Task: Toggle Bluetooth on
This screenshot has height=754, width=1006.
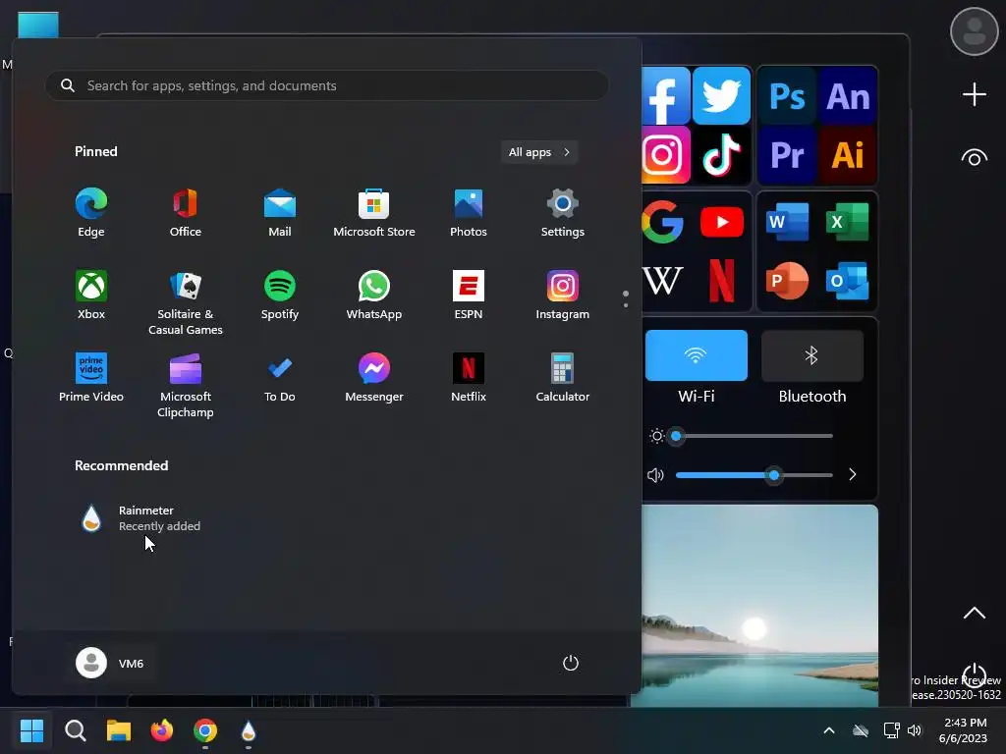Action: coord(812,355)
